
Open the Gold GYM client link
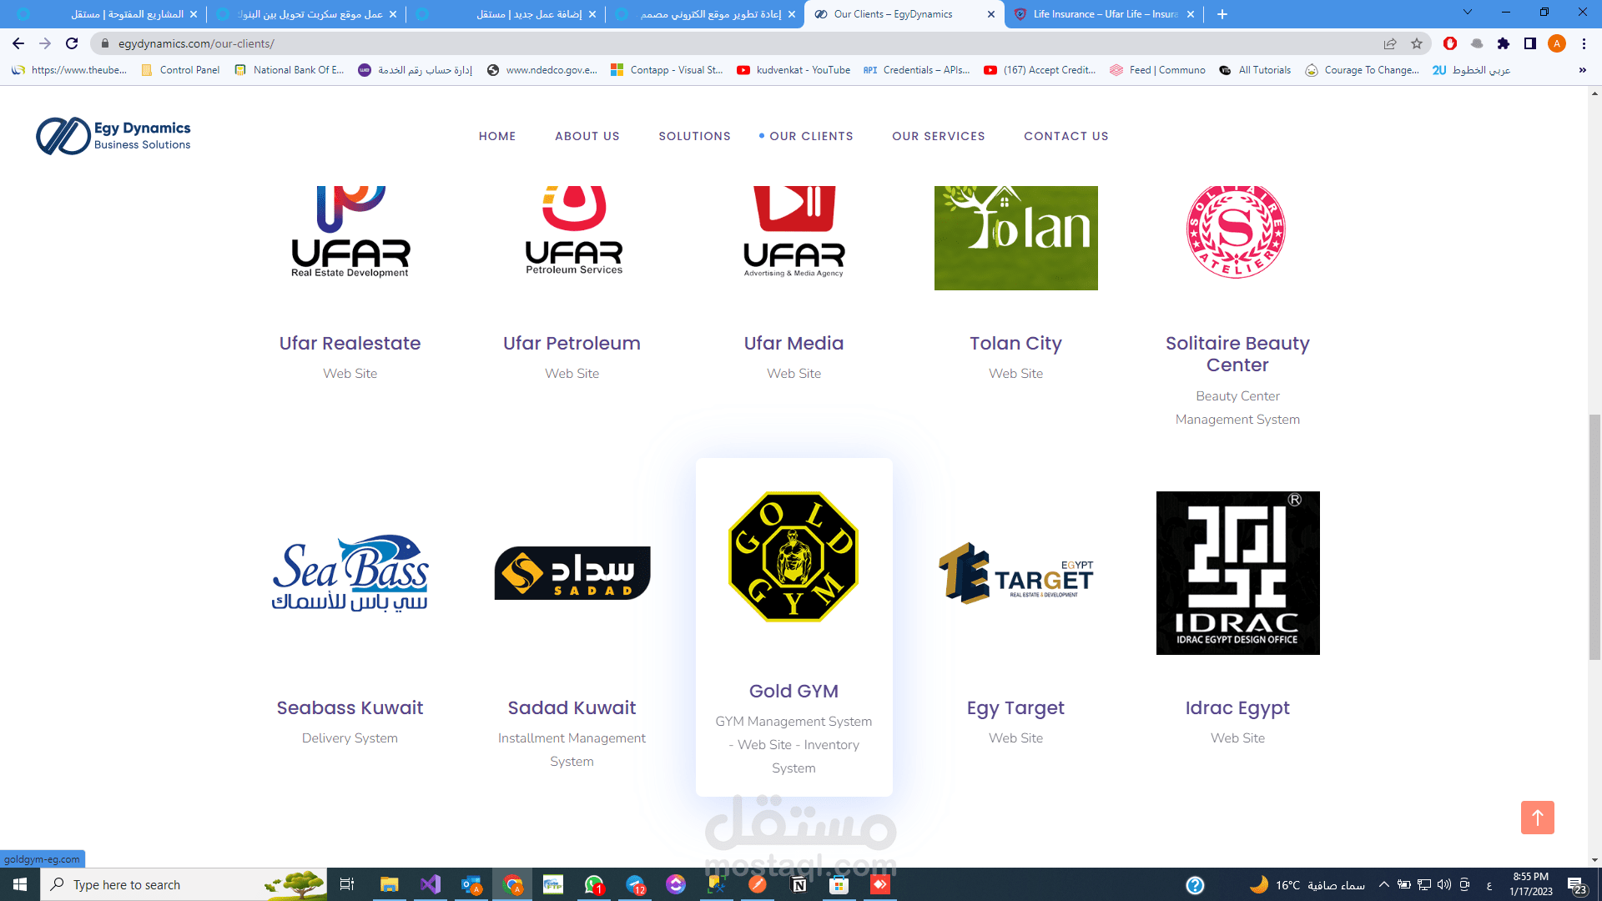click(793, 691)
